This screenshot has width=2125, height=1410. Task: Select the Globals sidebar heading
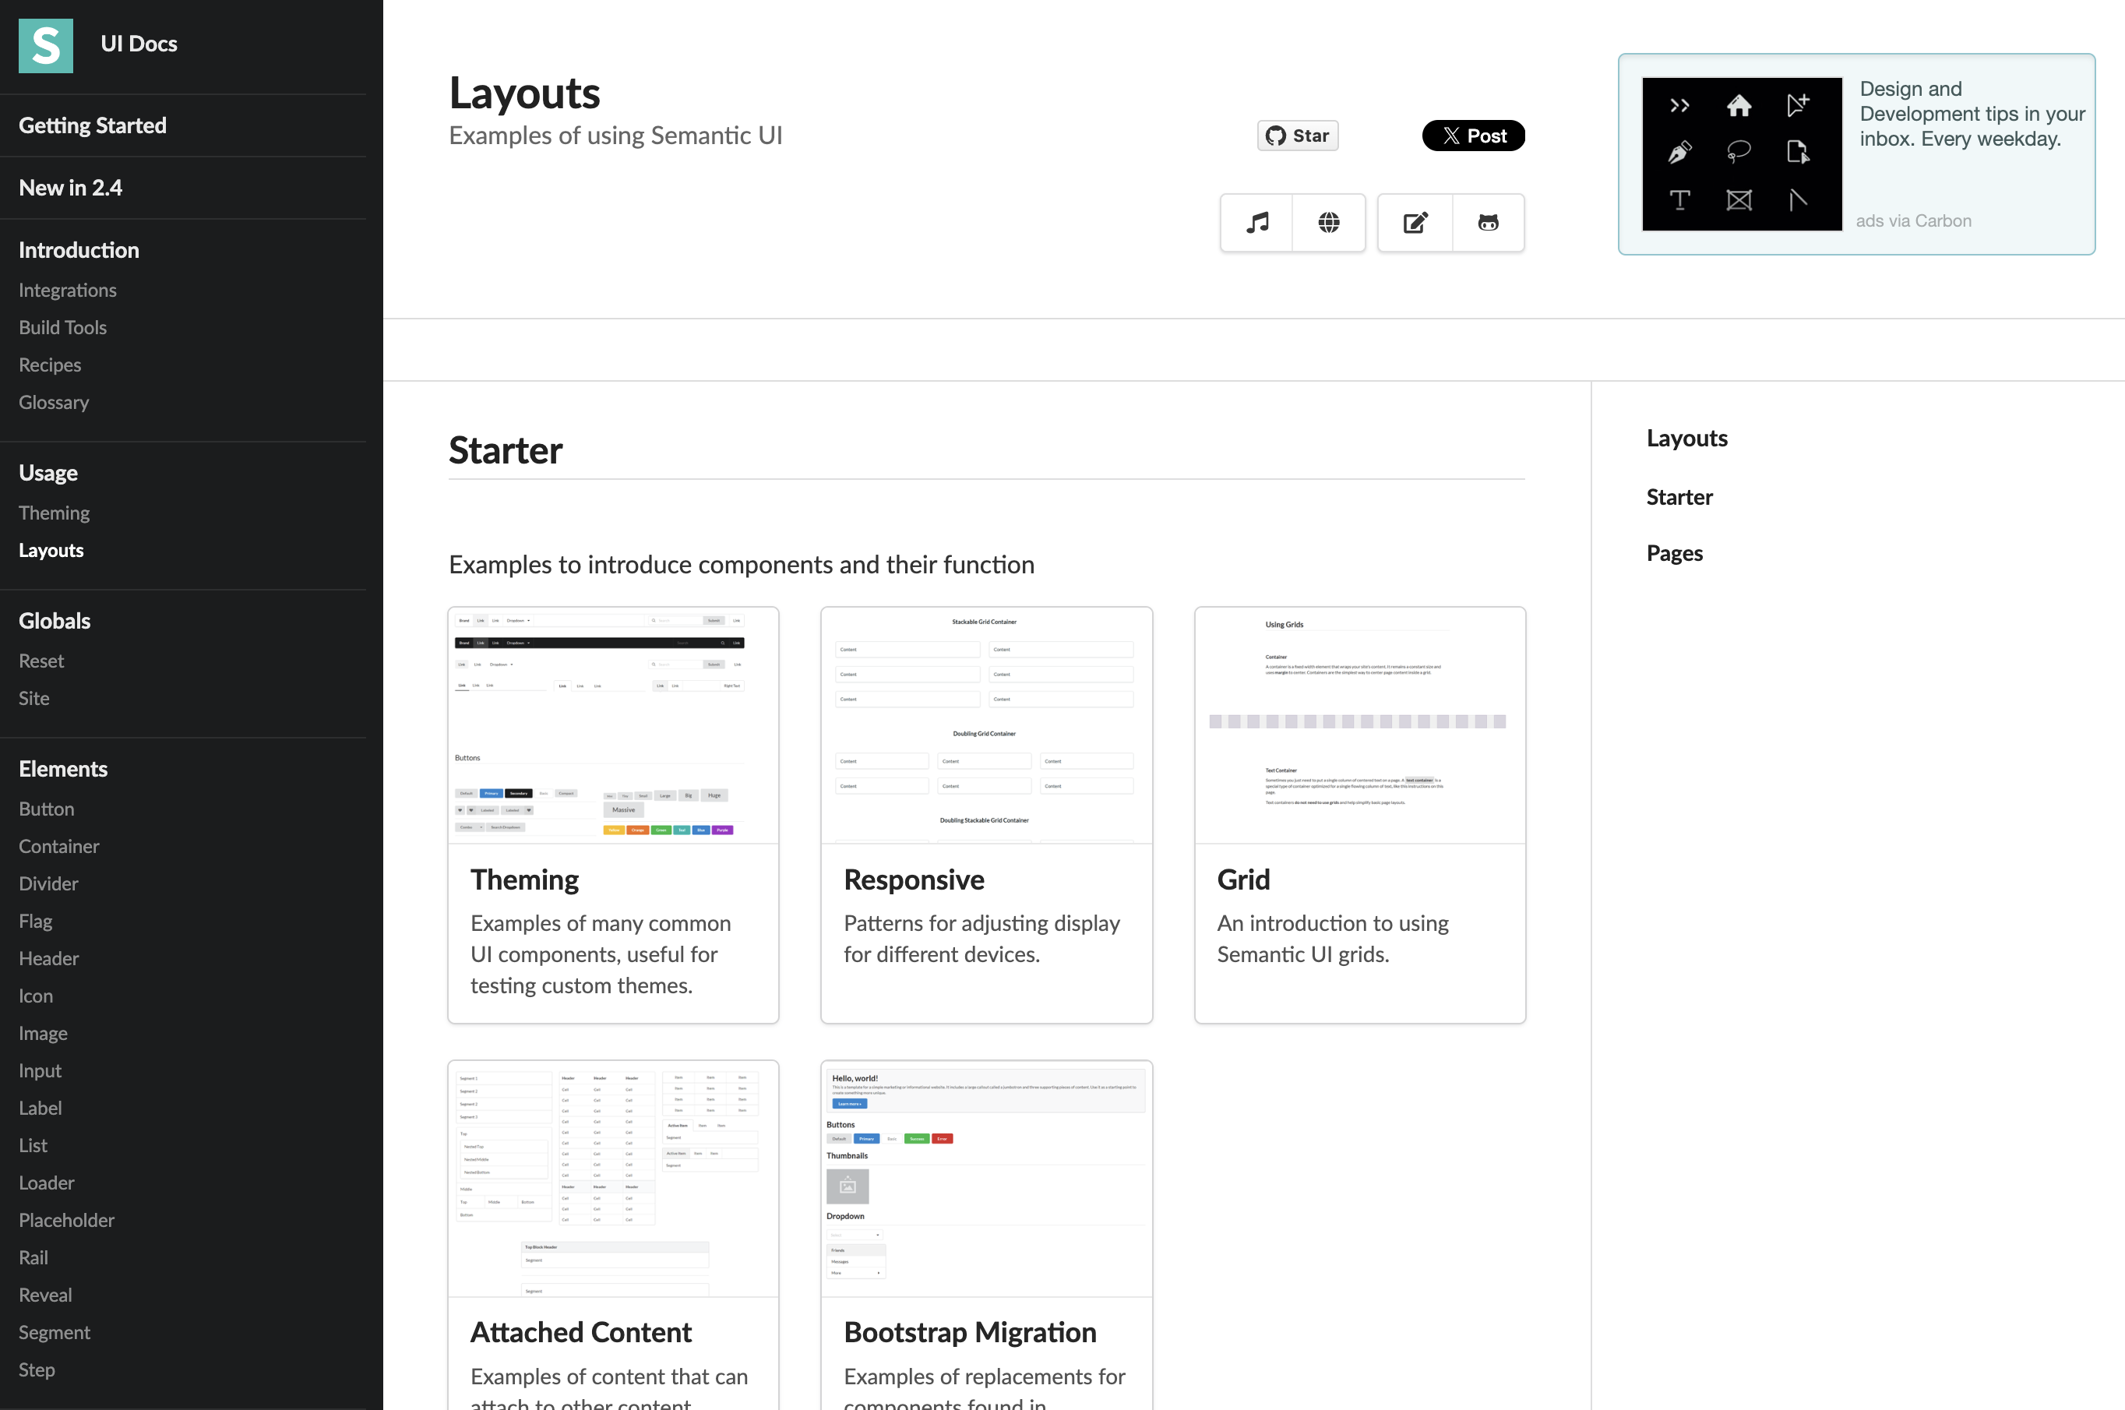click(55, 620)
